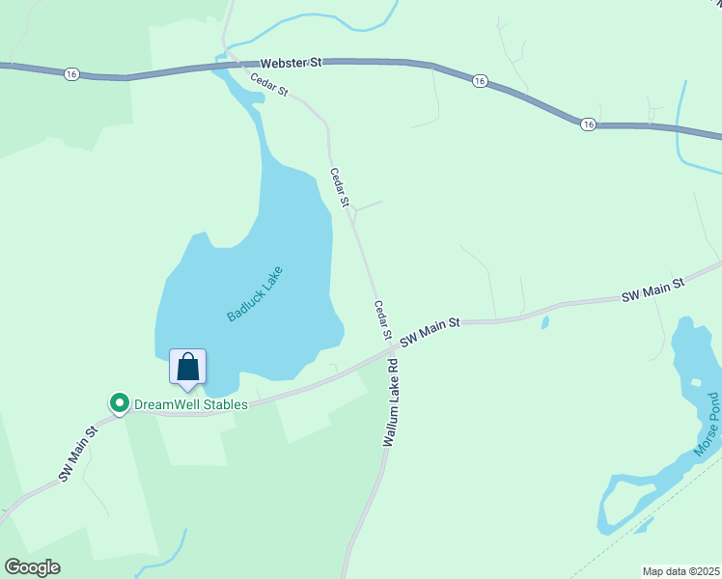
Task: Click the Wallum Lake Rd label
Action: [390, 402]
